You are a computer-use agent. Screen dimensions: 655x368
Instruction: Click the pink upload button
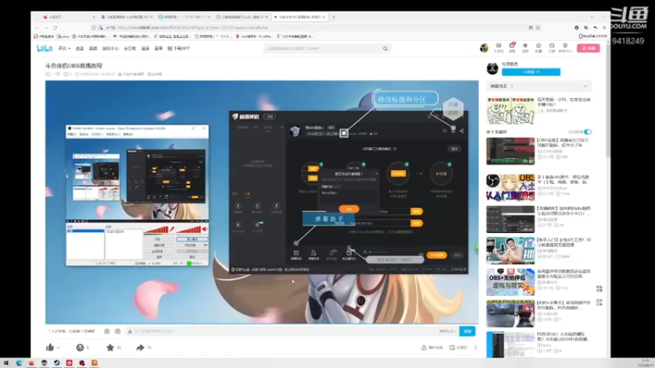point(588,48)
